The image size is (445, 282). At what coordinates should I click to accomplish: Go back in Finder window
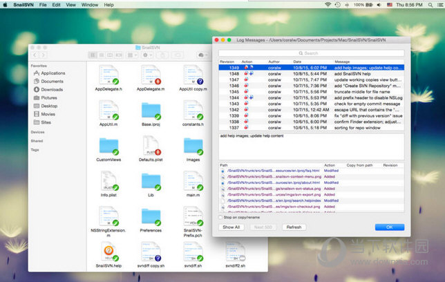click(x=35, y=55)
